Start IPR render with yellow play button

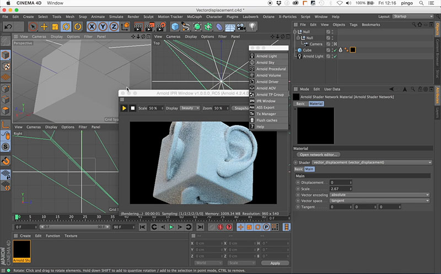pyautogui.click(x=125, y=108)
